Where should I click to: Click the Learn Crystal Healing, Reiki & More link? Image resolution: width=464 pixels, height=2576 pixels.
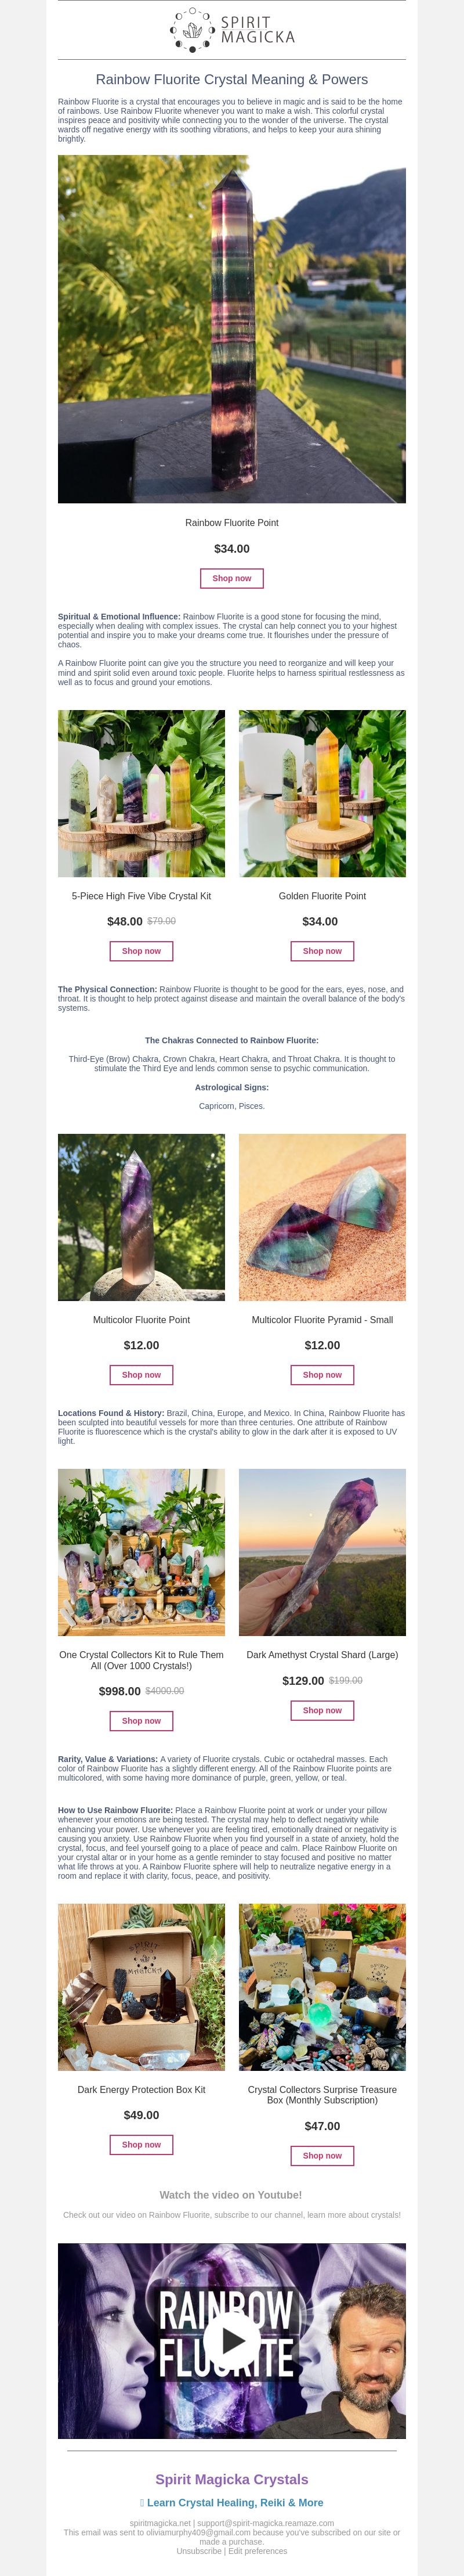point(232,2502)
